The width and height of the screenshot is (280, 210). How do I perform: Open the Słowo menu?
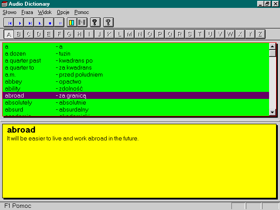click(x=10, y=12)
